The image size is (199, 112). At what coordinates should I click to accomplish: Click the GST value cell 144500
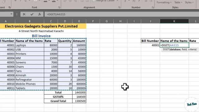pos(79,97)
